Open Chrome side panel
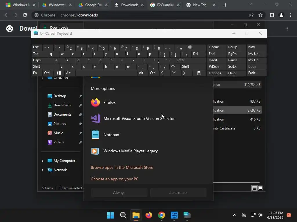Screen dimensions: 297x222 point(272,15)
